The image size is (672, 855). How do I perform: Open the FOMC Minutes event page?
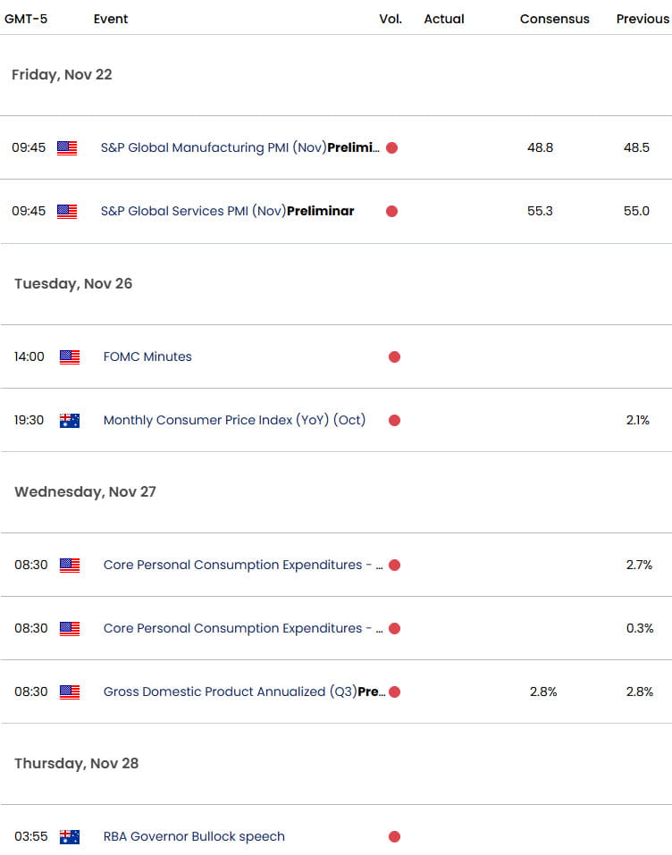pyautogui.click(x=147, y=356)
